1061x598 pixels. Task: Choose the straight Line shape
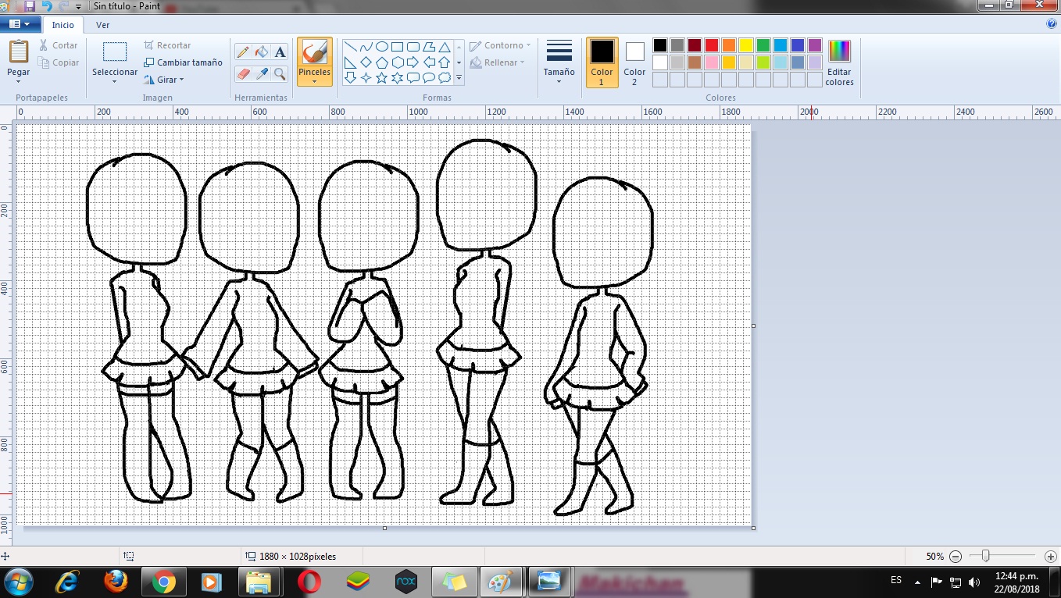pos(351,47)
